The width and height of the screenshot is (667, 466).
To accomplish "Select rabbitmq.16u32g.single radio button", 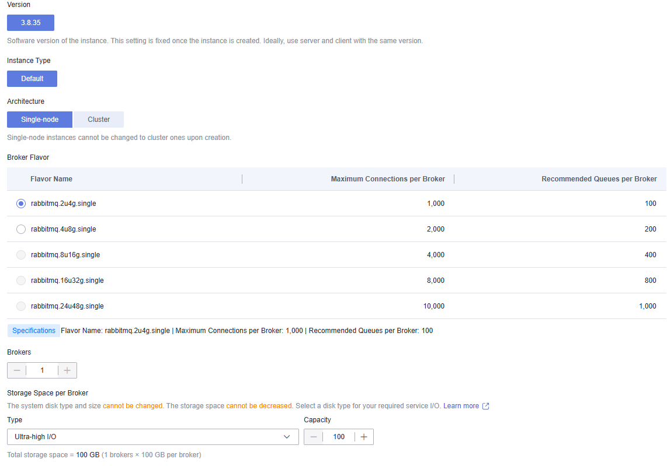I will coord(21,281).
